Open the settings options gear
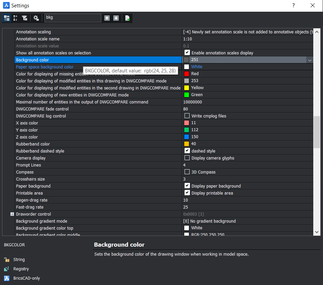The image size is (323, 285). 36,18
